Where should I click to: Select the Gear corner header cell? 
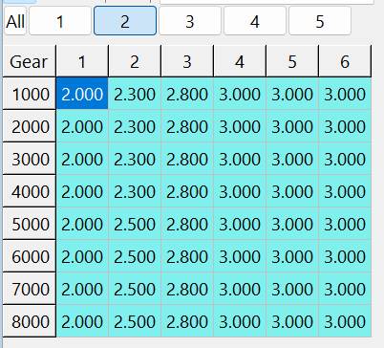tap(29, 61)
